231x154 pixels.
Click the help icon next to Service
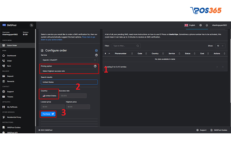tap(96, 55)
